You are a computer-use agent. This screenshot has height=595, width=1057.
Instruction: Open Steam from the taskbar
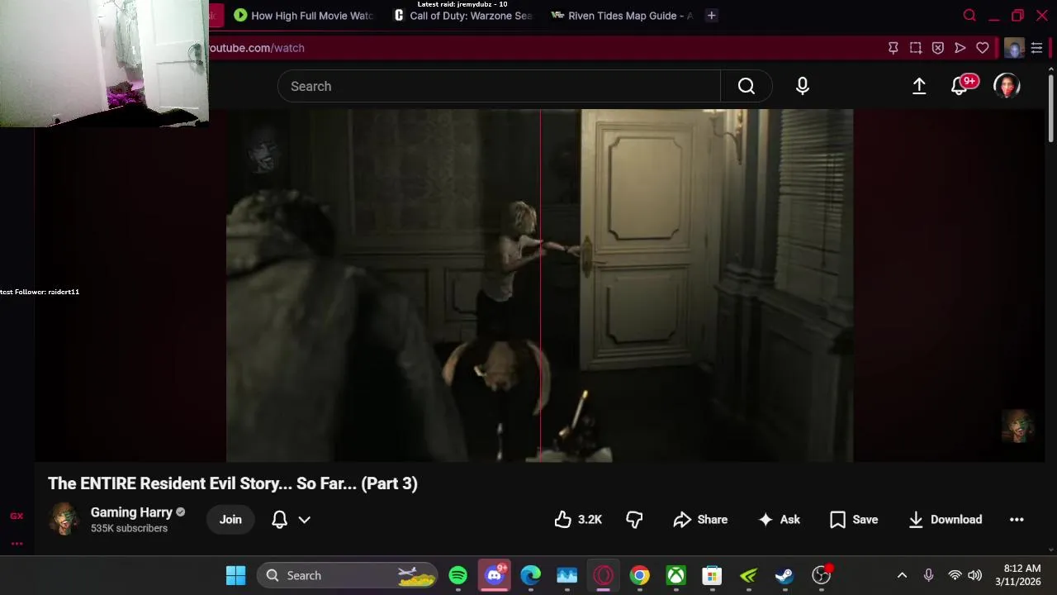coord(784,575)
